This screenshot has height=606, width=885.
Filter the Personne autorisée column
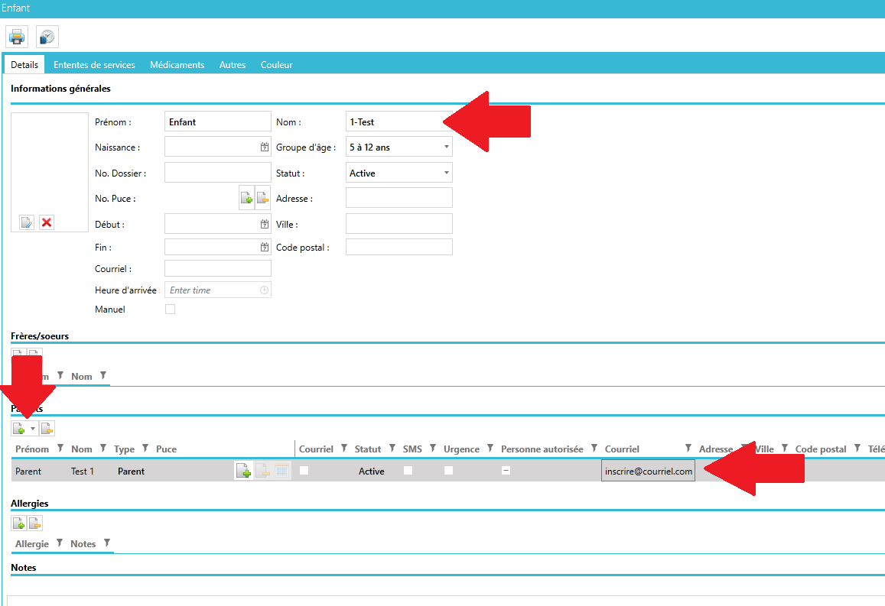coord(594,448)
